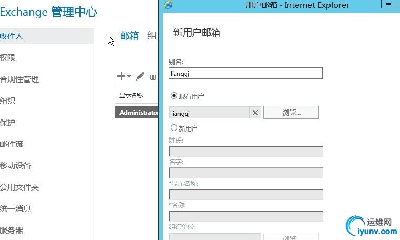This screenshot has width=400, height=240.
Task: Switch to the 组 tab
Action: [x=152, y=35]
